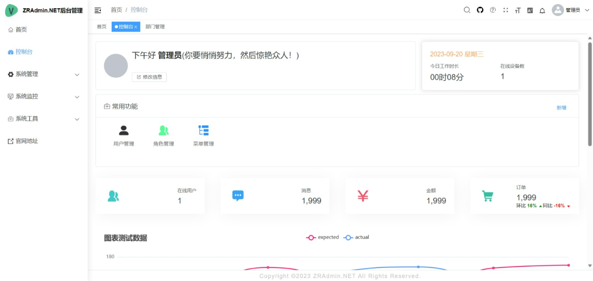Collapse the sidebar with the hamburger toggle
This screenshot has height=281, width=593.
(97, 9)
